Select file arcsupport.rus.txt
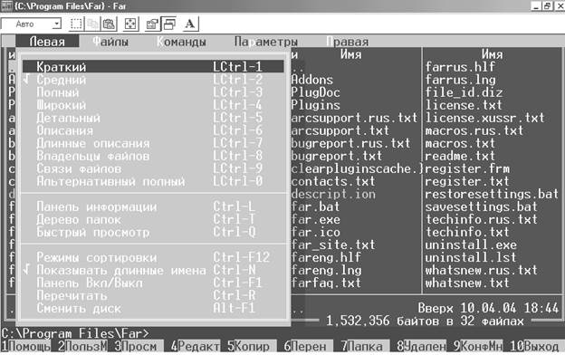 (355, 118)
